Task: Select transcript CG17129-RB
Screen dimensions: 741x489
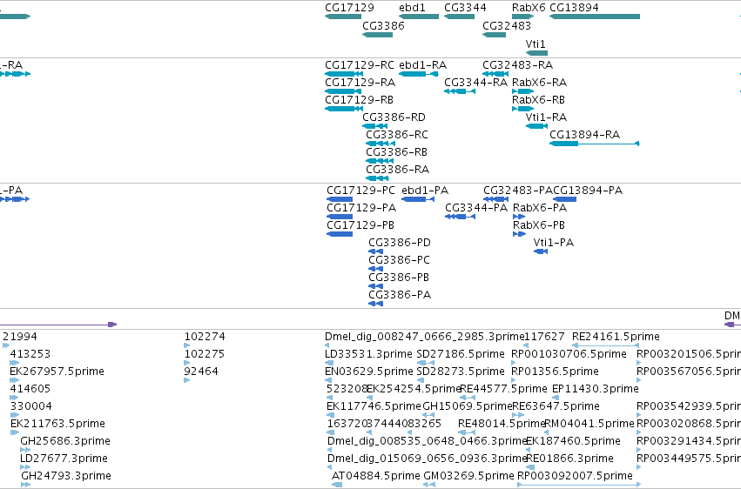Action: 344,109
